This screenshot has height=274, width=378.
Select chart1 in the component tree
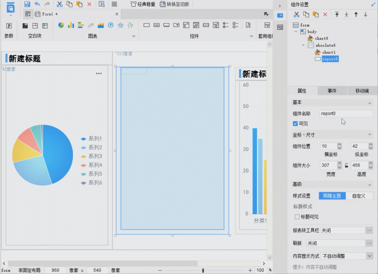(x=329, y=52)
